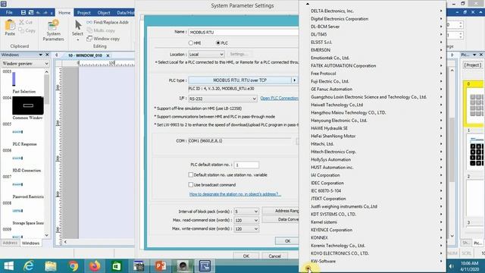The image size is (485, 273).
Task: Click the PLC default station no. field
Action: click(246, 165)
